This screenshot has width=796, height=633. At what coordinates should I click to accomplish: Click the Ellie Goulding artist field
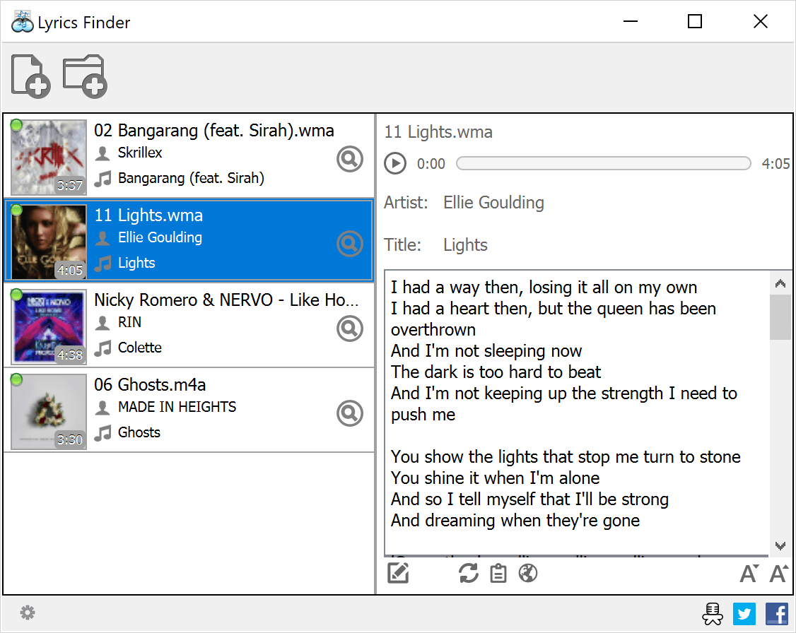pyautogui.click(x=493, y=203)
